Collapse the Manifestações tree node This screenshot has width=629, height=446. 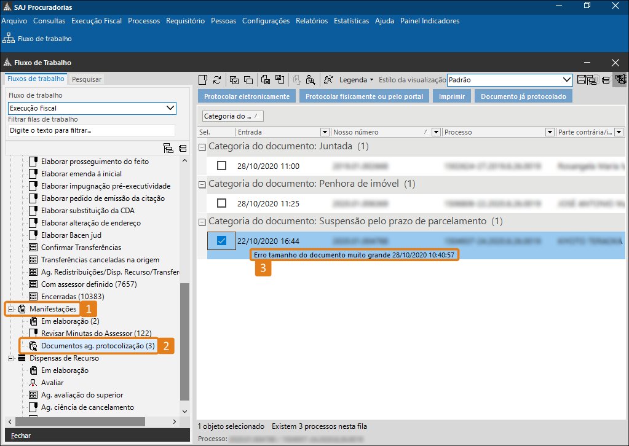pyautogui.click(x=10, y=309)
